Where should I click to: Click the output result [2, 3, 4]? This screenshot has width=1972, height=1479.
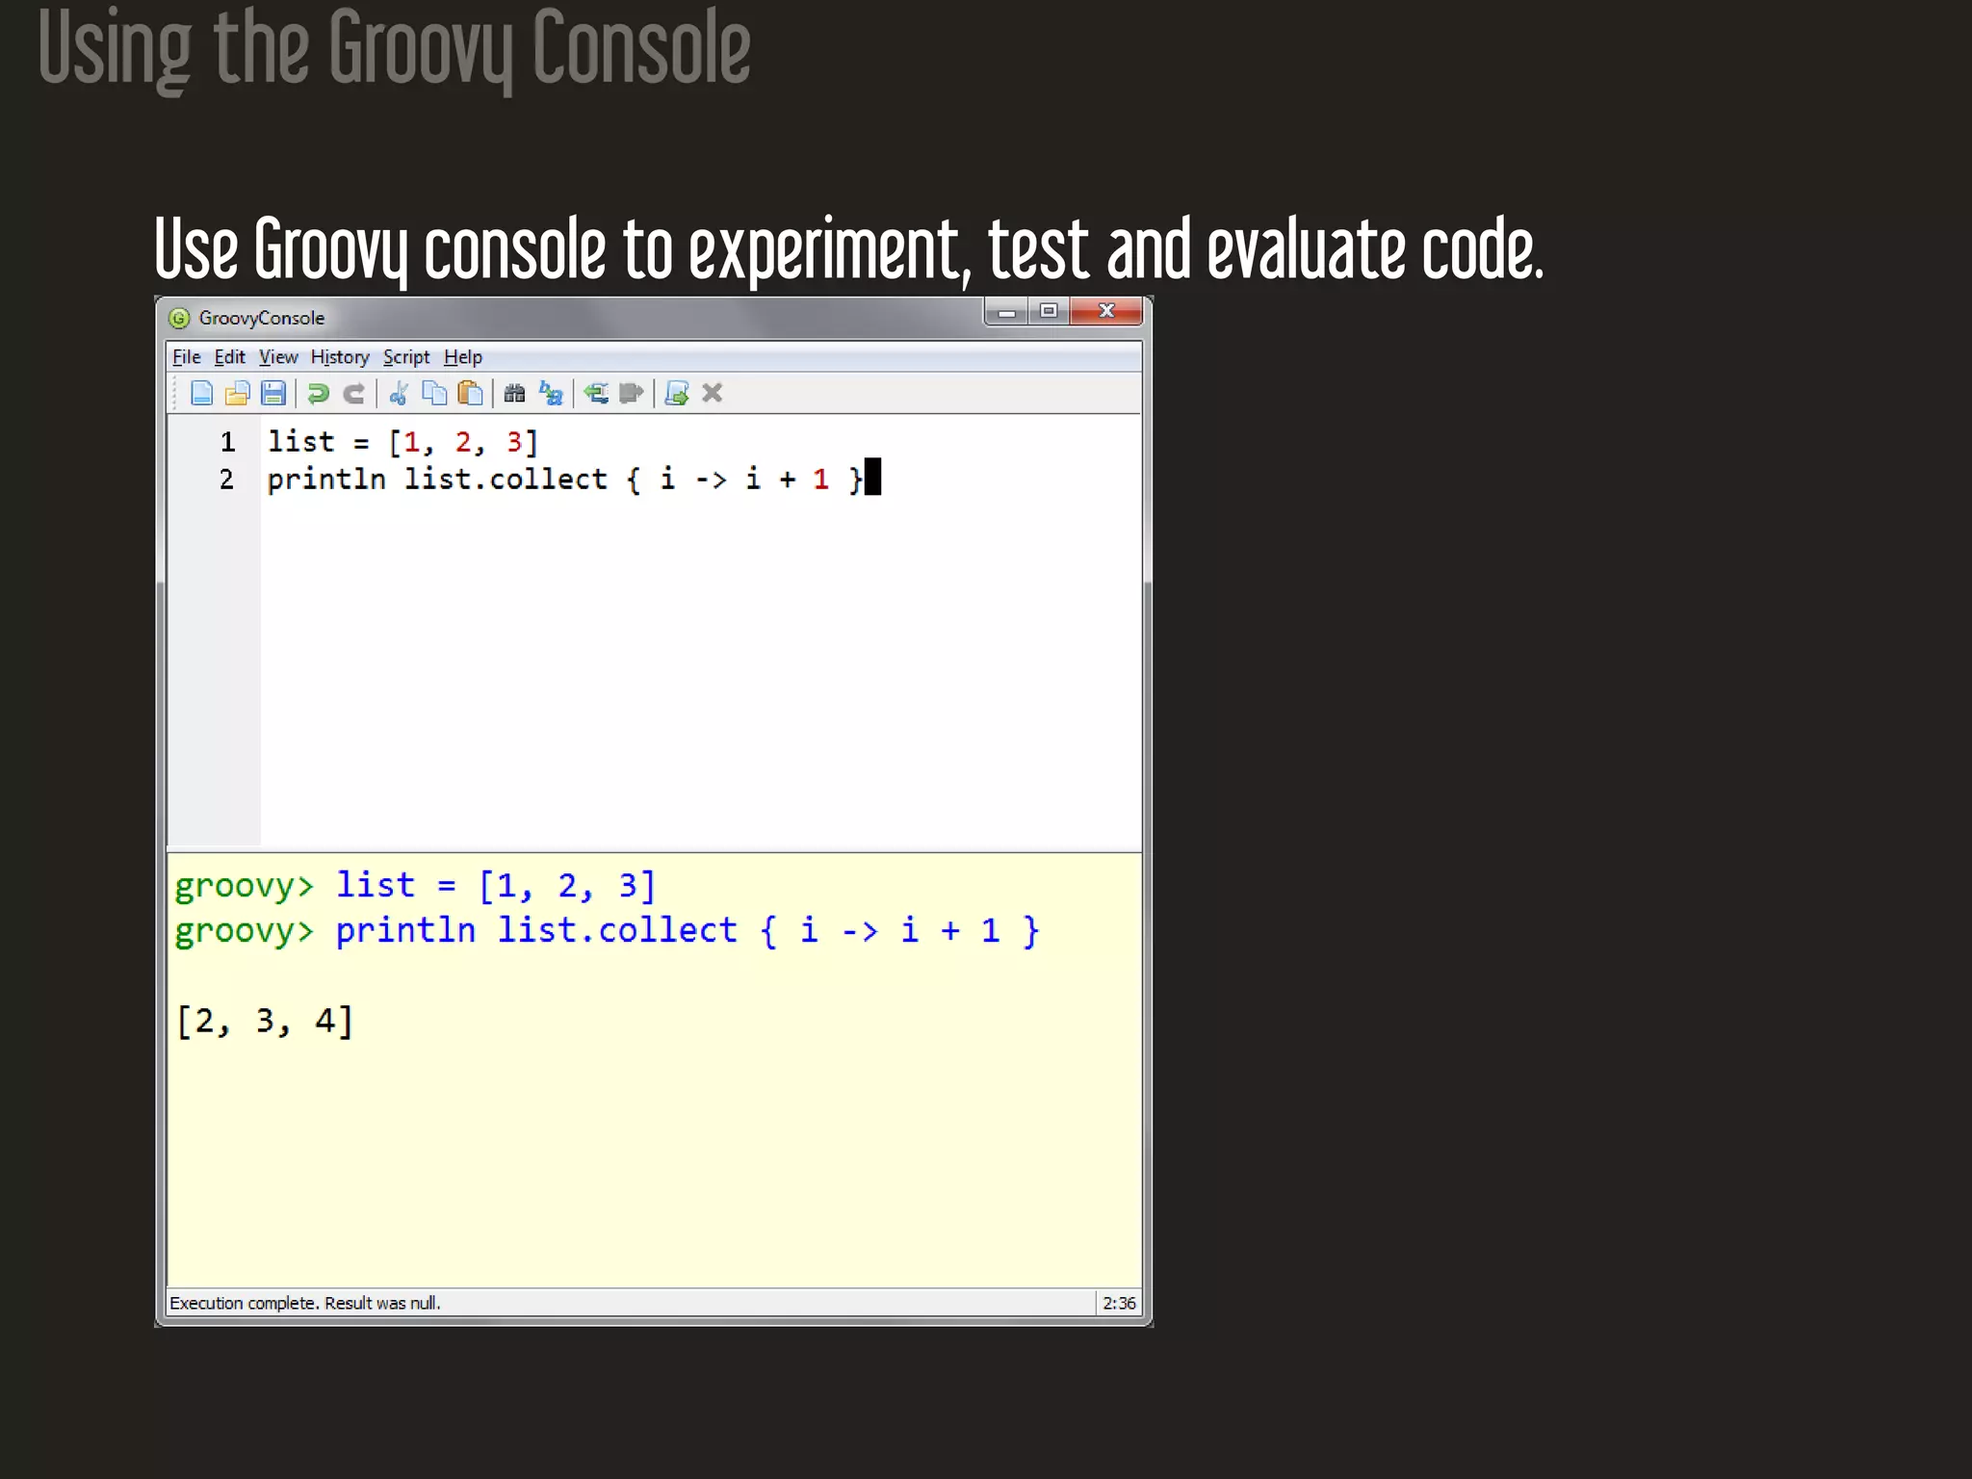pos(266,1022)
